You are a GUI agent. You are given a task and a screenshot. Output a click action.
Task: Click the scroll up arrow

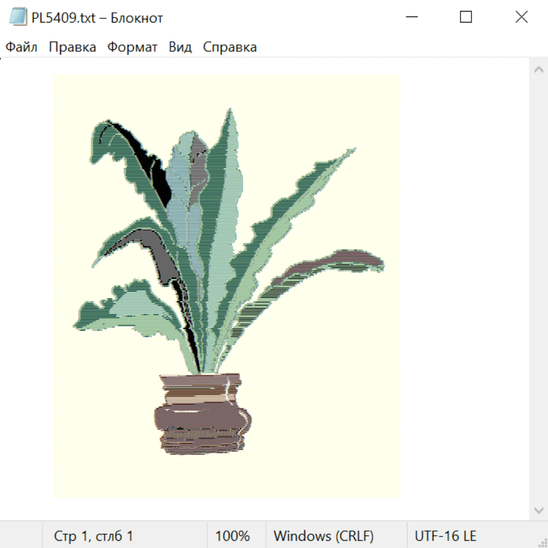pyautogui.click(x=539, y=69)
